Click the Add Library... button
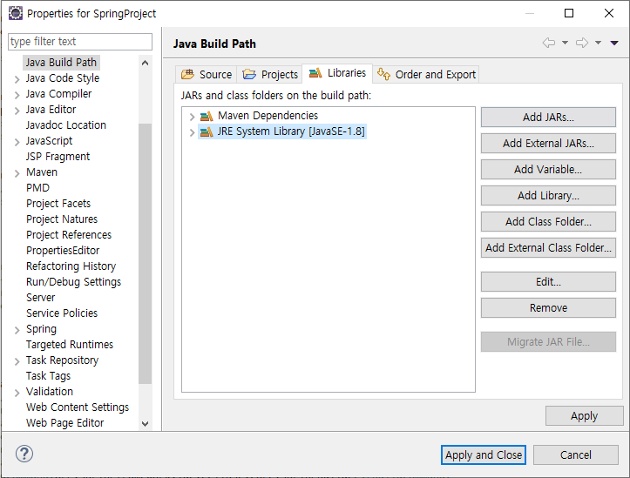The height and width of the screenshot is (478, 630). pos(548,195)
